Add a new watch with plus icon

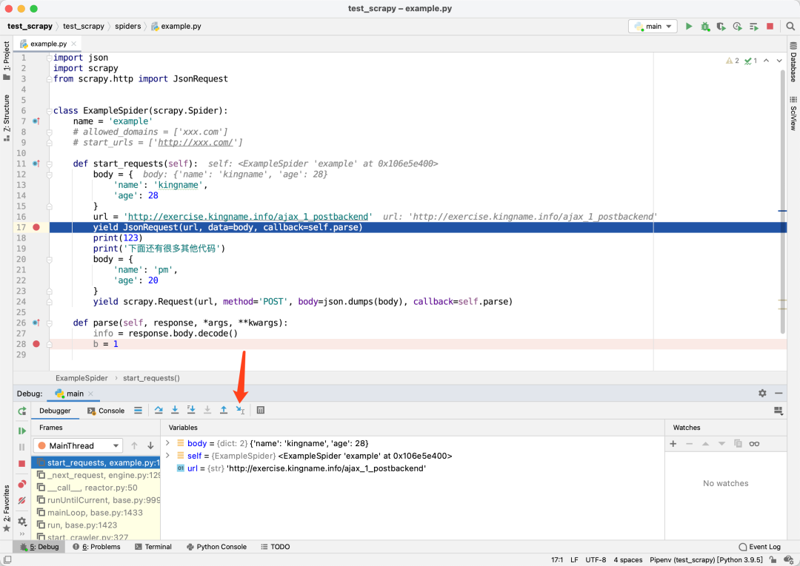click(673, 444)
